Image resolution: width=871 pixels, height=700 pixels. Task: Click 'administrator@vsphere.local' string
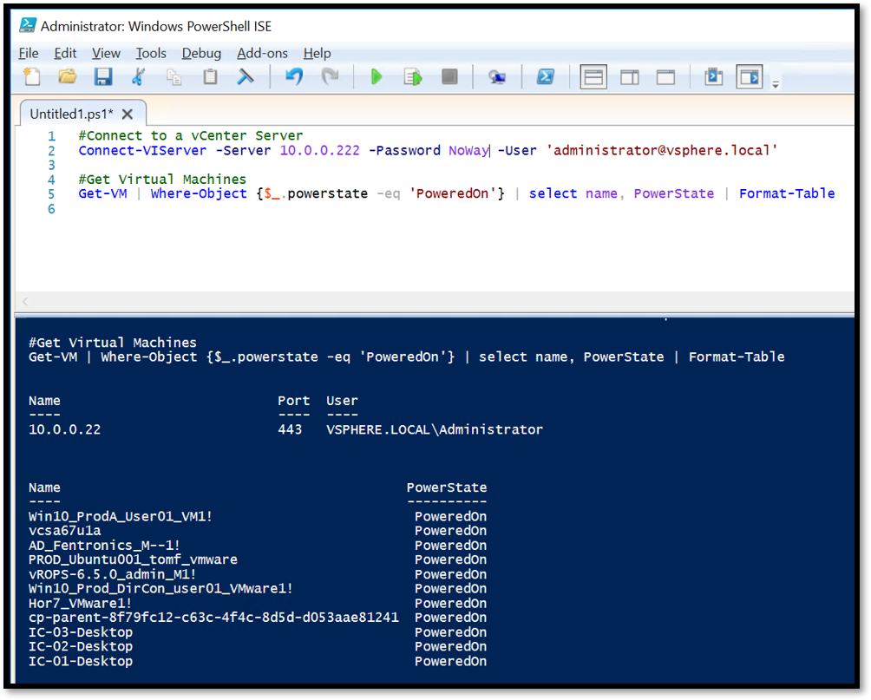pyautogui.click(x=662, y=151)
